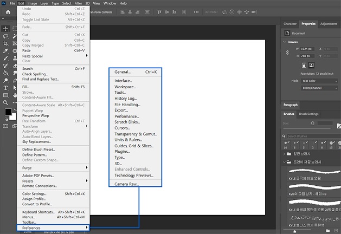The height and width of the screenshot is (234, 341).
Task: Open the Preferences submenu in Edit menu
Action: click(x=53, y=227)
